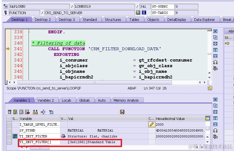Maximize the variables tool to full screen
Viewport: 234px width, 151px height.
[215, 112]
